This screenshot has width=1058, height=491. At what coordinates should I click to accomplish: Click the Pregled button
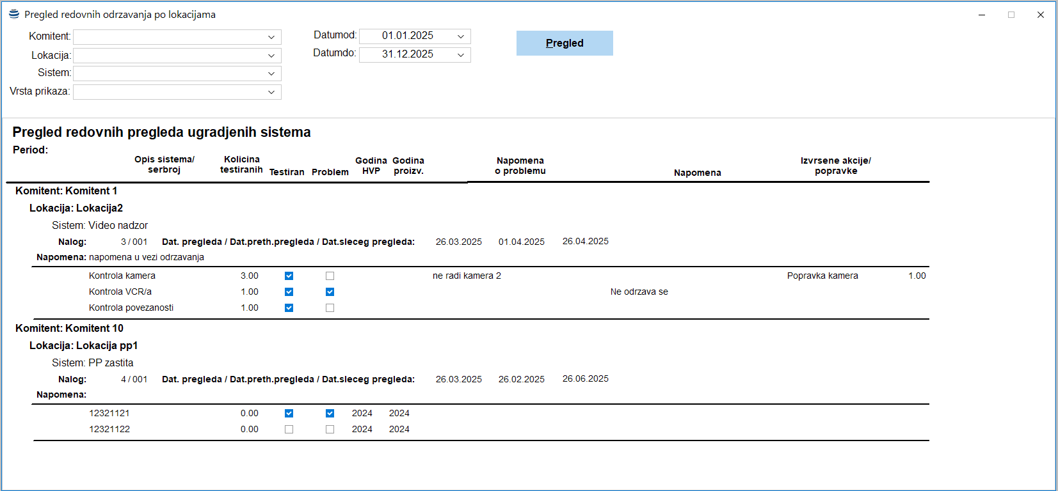(564, 43)
